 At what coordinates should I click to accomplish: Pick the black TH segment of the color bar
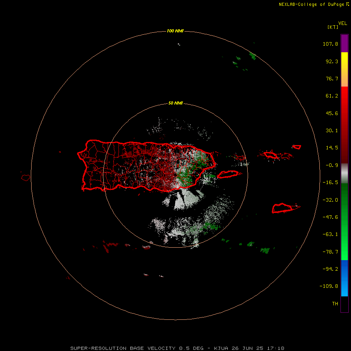344,304
